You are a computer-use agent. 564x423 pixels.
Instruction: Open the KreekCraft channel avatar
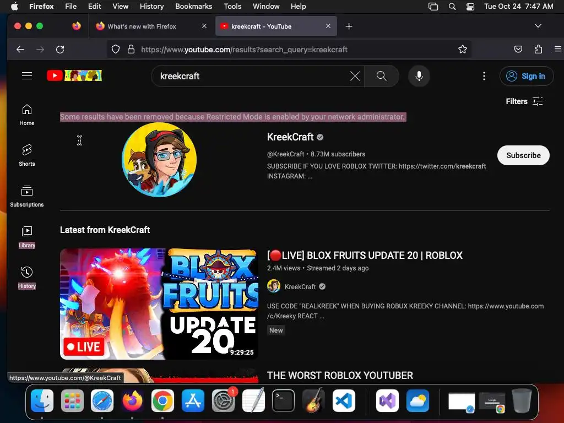point(159,160)
